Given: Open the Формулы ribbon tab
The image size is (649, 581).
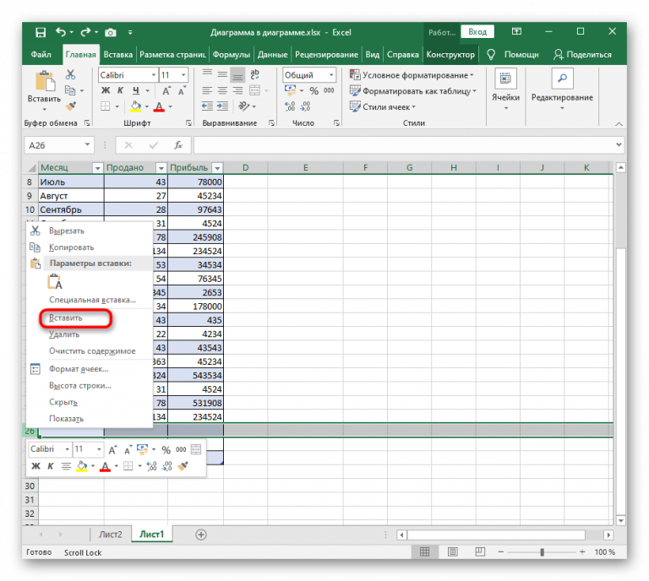Looking at the screenshot, I should [231, 54].
